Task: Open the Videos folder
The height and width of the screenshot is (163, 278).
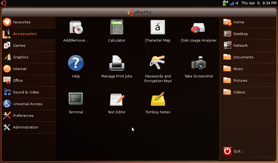Action: point(249,92)
